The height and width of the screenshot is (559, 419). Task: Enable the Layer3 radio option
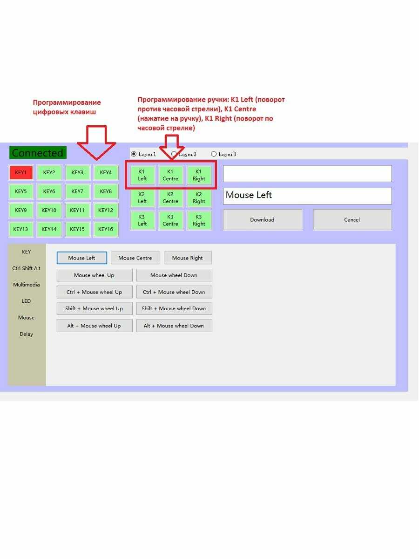coord(214,154)
